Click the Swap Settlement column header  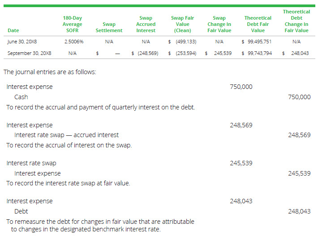pos(109,27)
